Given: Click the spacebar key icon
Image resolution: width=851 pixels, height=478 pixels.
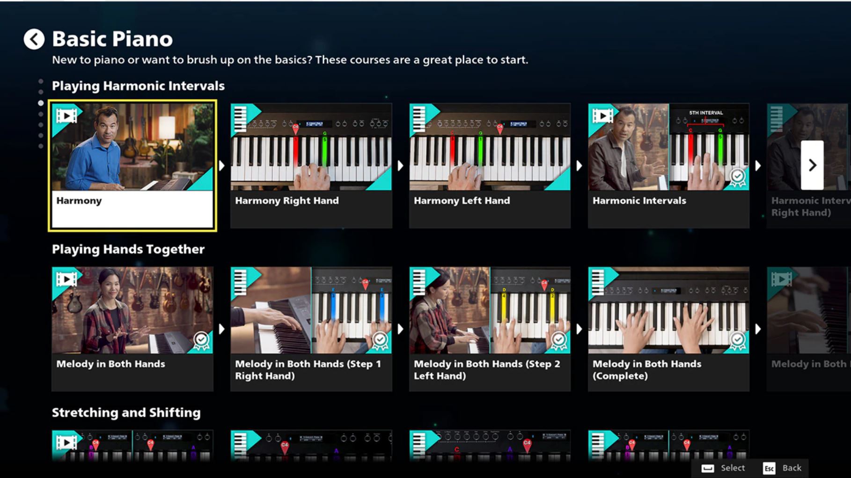Looking at the screenshot, I should click(708, 468).
